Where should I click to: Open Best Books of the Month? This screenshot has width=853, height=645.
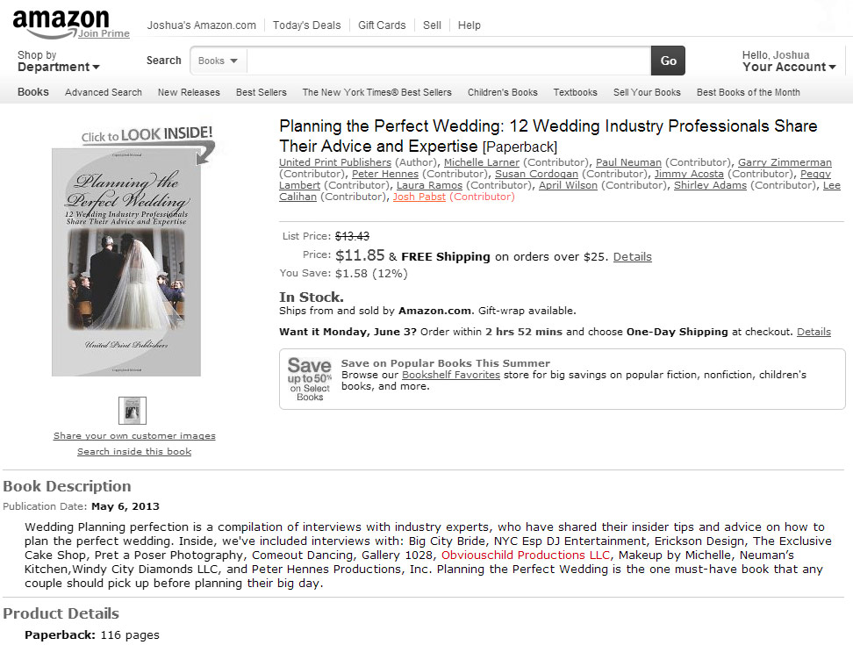coord(749,92)
